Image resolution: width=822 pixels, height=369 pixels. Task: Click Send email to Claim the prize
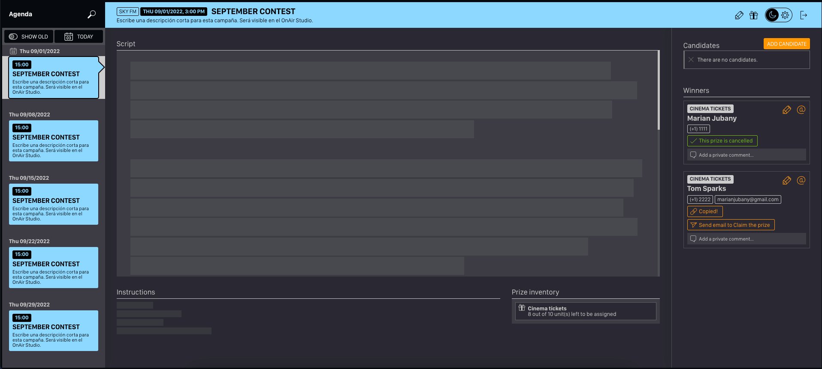click(731, 225)
